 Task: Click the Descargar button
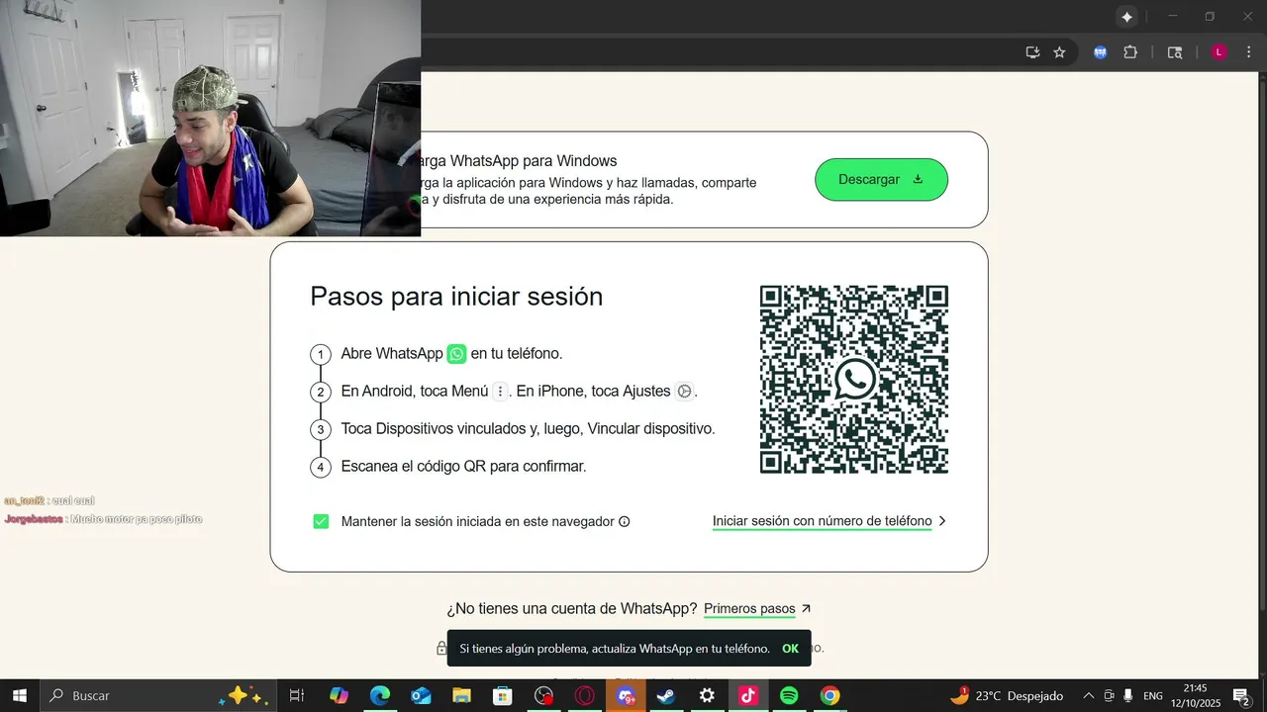[x=881, y=179]
